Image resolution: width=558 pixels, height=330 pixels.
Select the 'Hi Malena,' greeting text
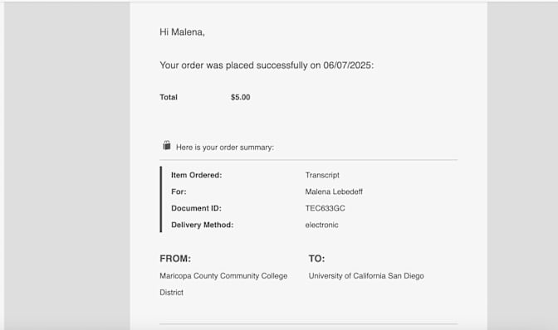(182, 32)
